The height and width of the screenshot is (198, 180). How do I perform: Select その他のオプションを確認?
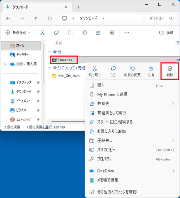pos(132,192)
